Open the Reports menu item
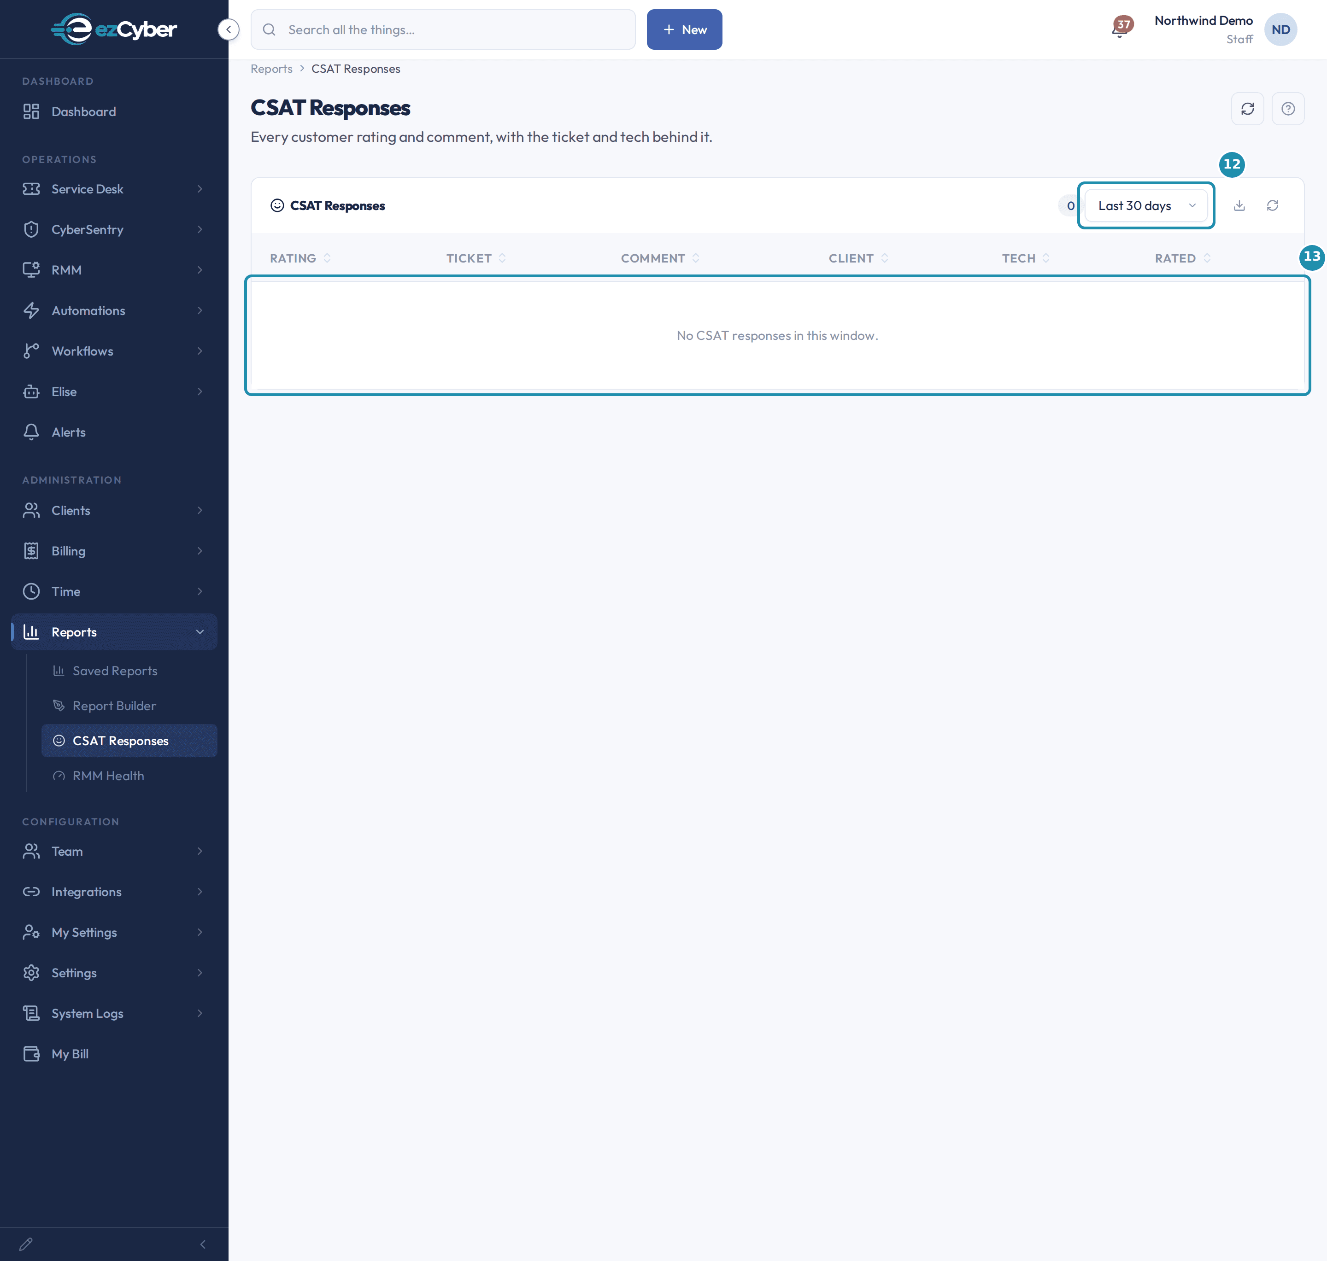 pos(114,632)
